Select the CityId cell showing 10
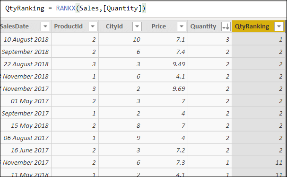The image size is (287, 177). click(x=121, y=39)
